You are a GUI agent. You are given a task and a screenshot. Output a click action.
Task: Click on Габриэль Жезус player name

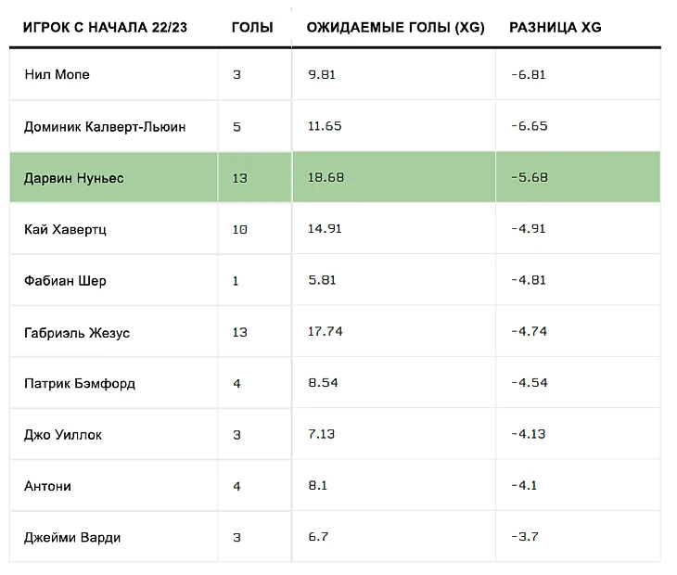pos(77,332)
